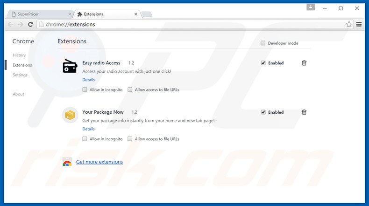Remove Your Package Now with trash icon
Viewport: 369px width, 206px height.
(304, 112)
